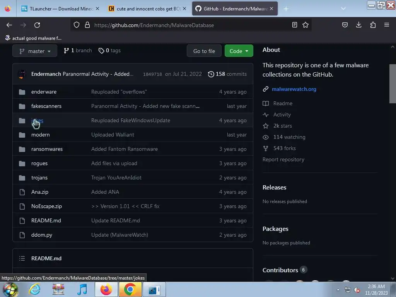396x297 pixels.
Task: Click the forward navigation arrow
Action: [x=23, y=25]
